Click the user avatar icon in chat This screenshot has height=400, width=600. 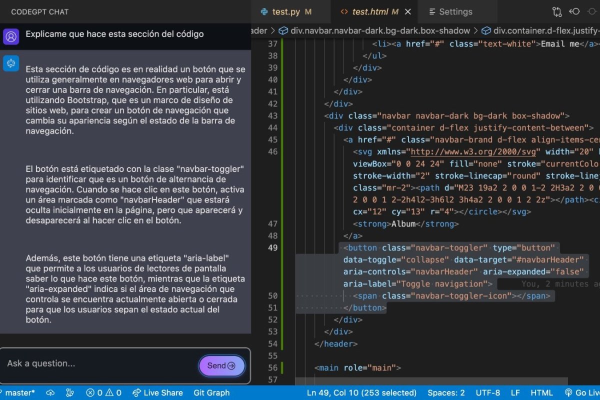click(11, 36)
